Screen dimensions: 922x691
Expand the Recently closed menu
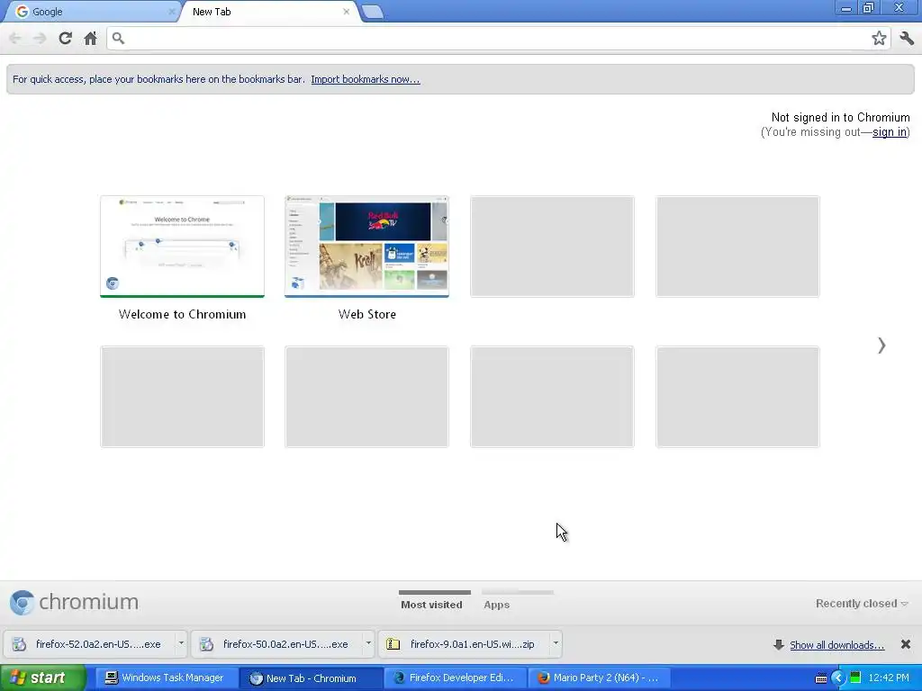point(862,604)
